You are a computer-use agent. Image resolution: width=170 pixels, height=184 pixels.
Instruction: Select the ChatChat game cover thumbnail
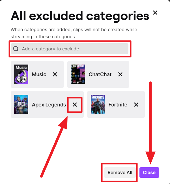(78, 74)
